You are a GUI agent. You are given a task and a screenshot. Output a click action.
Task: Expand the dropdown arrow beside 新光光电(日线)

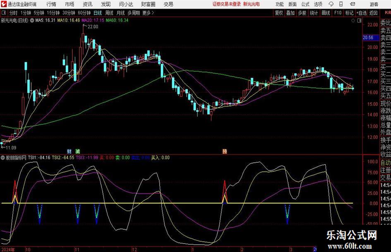point(32,20)
